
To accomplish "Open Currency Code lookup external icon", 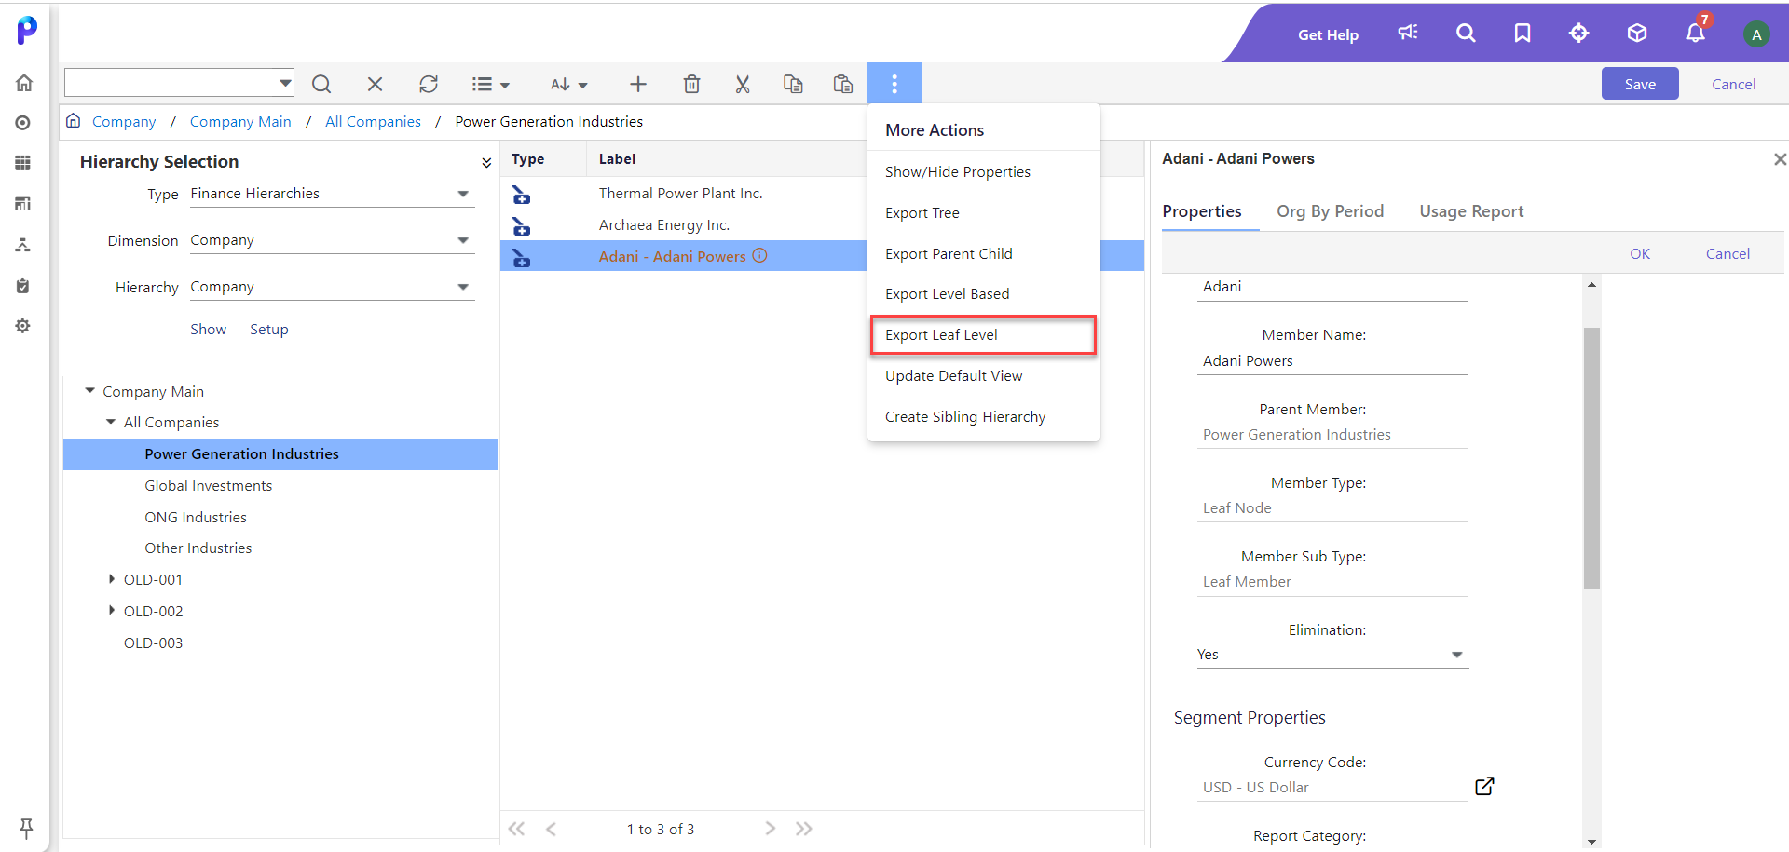I will click(x=1484, y=786).
